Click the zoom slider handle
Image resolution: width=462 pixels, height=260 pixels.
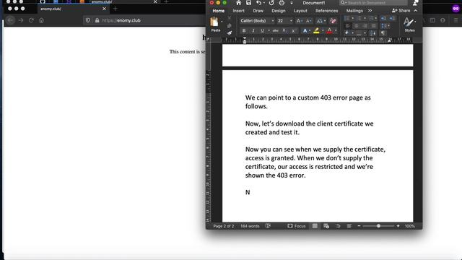[x=378, y=226]
